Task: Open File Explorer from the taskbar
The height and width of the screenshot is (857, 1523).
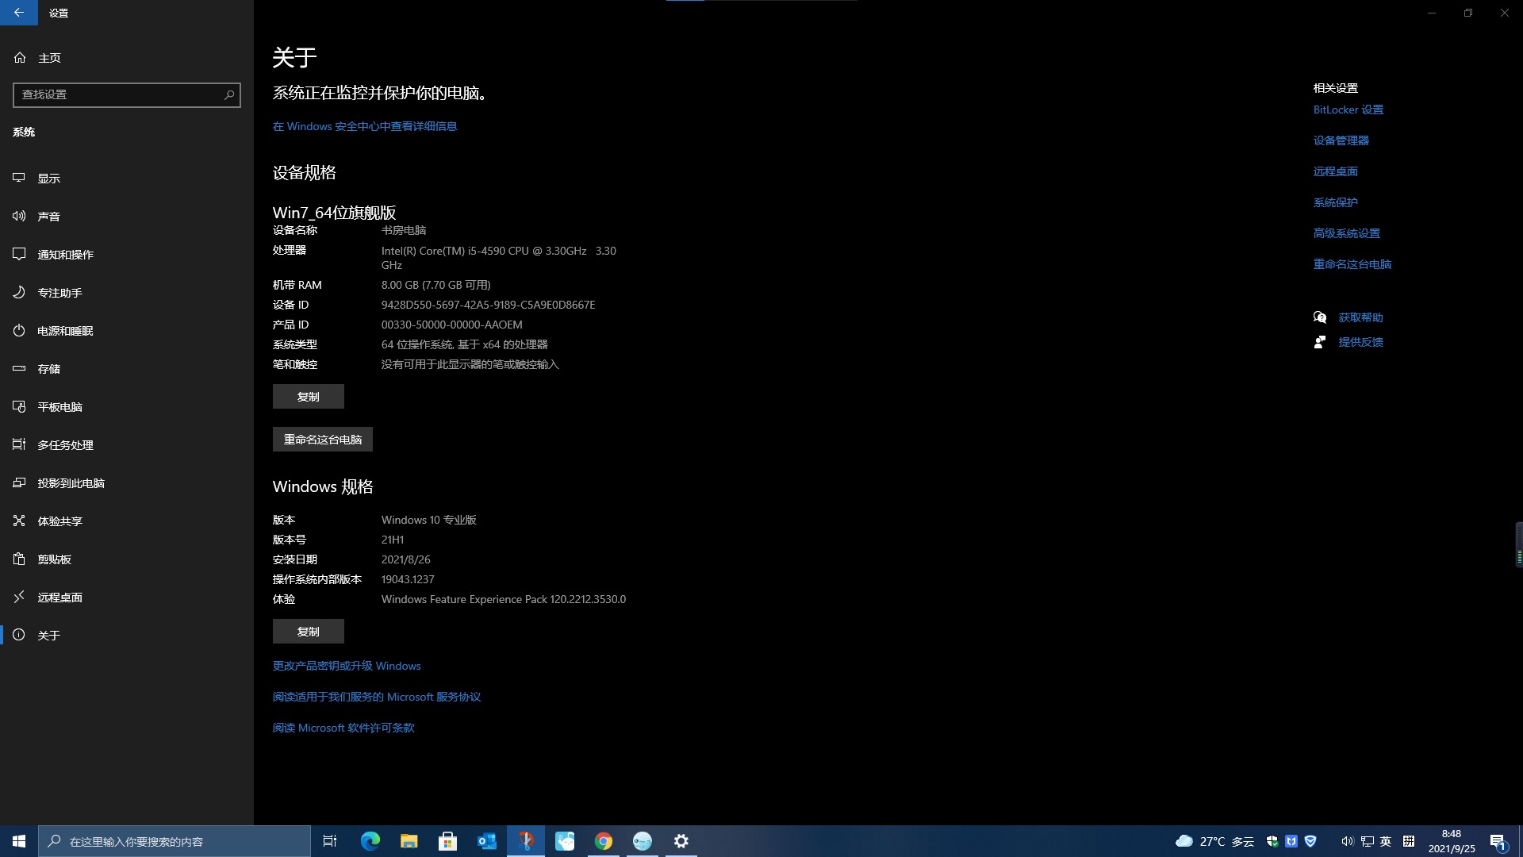Action: 409,841
